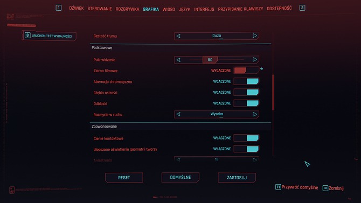Image resolution: width=361 pixels, height=203 pixels.
Task: Click left arrow for Gęstość tłumu
Action: click(x=178, y=36)
